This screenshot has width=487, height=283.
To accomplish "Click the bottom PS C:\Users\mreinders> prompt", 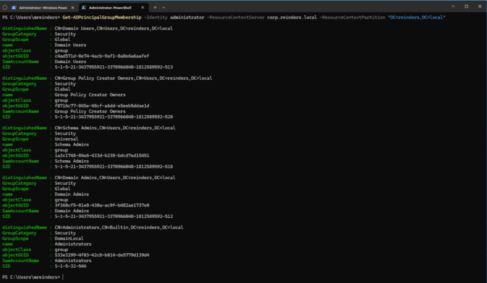I will click(x=31, y=277).
